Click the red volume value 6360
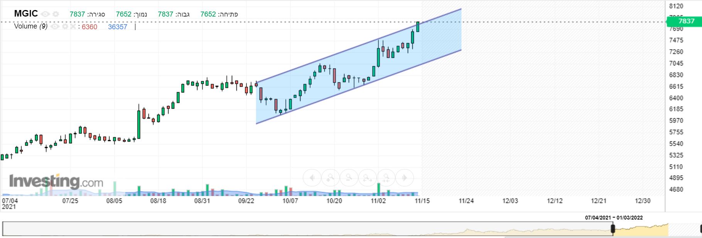This screenshot has height=238, width=702. pos(89,27)
